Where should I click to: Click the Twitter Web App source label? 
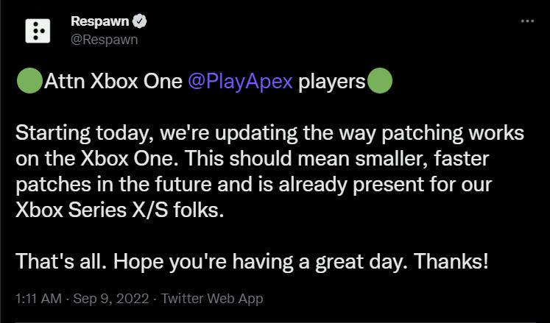214,299
